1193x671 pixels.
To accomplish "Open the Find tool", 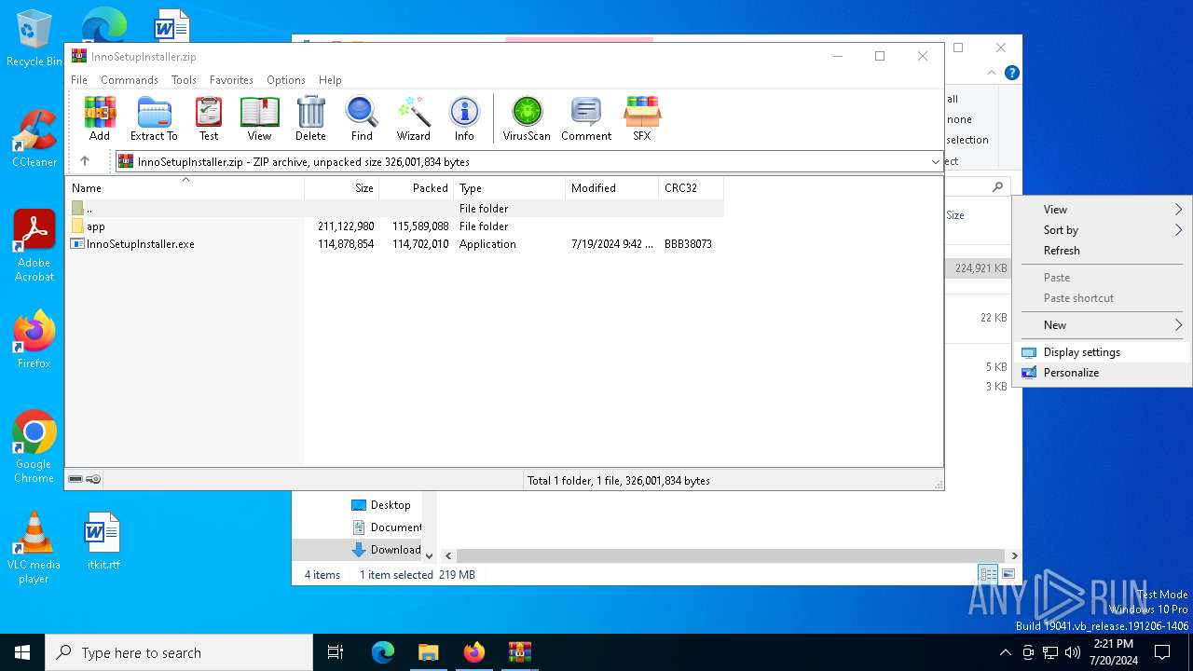I will pyautogui.click(x=362, y=118).
